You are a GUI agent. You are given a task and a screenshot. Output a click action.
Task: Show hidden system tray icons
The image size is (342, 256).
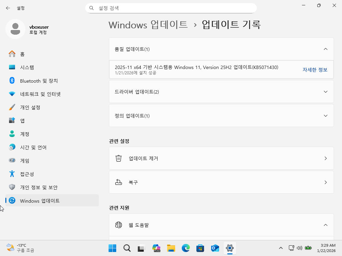coord(281,248)
